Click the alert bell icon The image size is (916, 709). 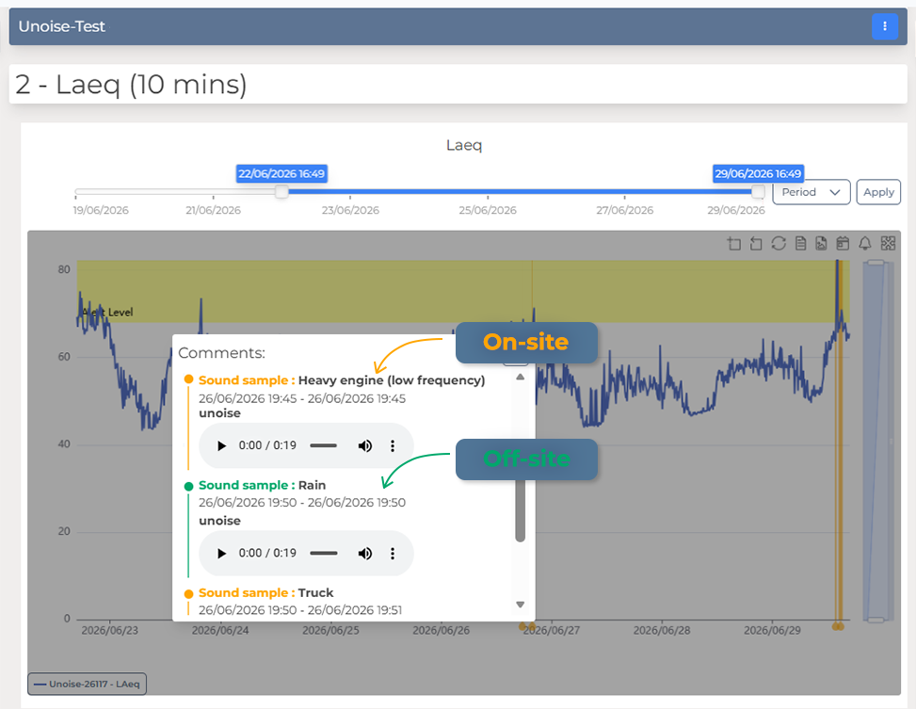865,243
